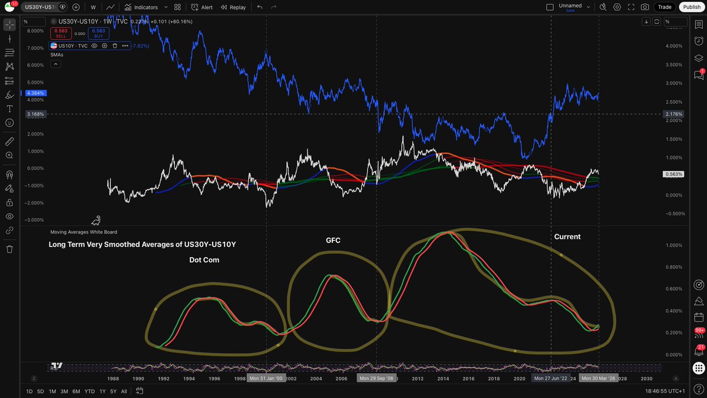The height and width of the screenshot is (398, 707).
Task: Expand the Unnamed layout dropdown arrow
Action: click(x=588, y=7)
